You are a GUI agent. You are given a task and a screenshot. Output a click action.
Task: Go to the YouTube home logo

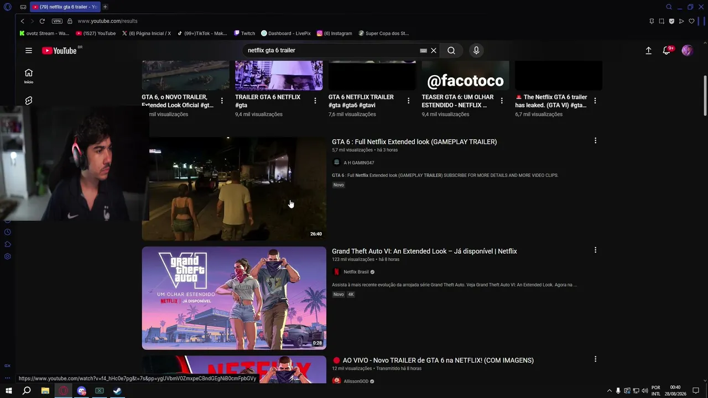pos(59,50)
